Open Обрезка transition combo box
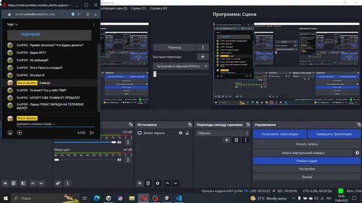 (222, 133)
